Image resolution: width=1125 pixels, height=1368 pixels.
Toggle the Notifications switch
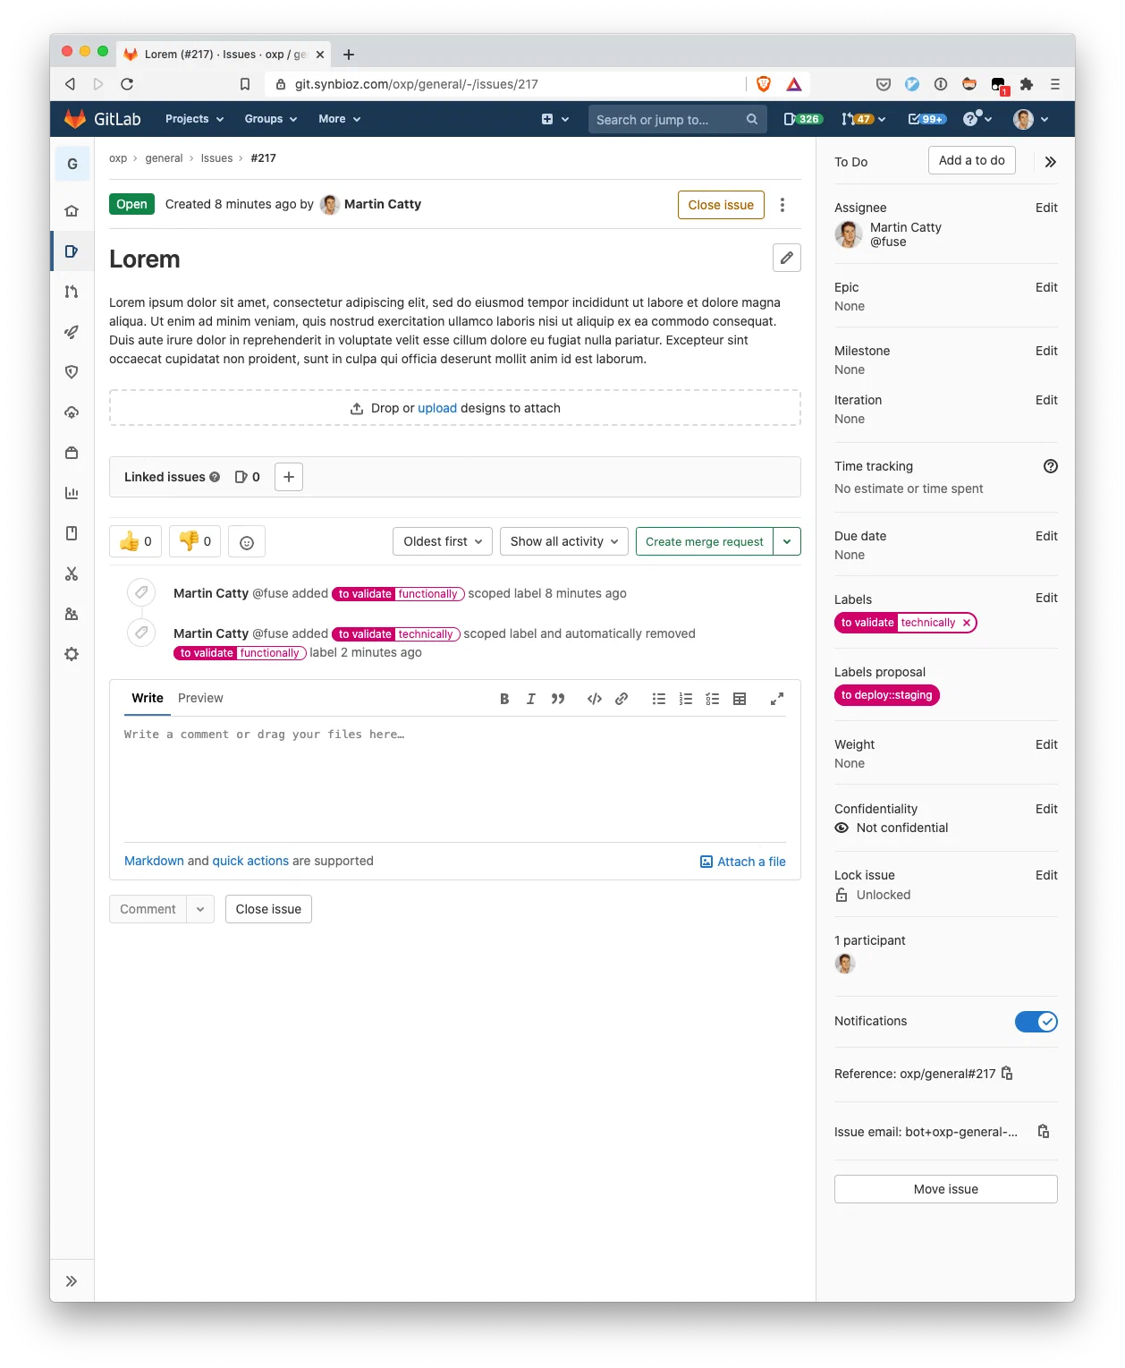tap(1036, 1022)
